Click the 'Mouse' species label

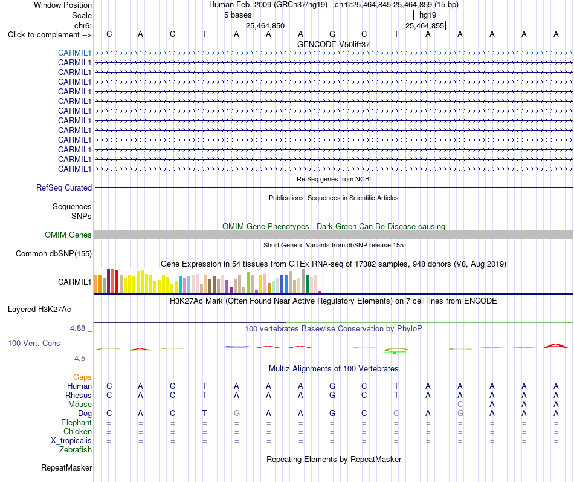pyautogui.click(x=80, y=405)
